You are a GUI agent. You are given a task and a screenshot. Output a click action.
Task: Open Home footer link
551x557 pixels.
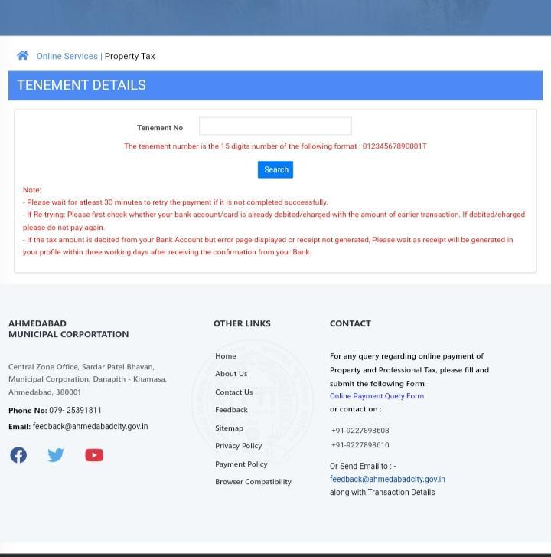pos(226,356)
